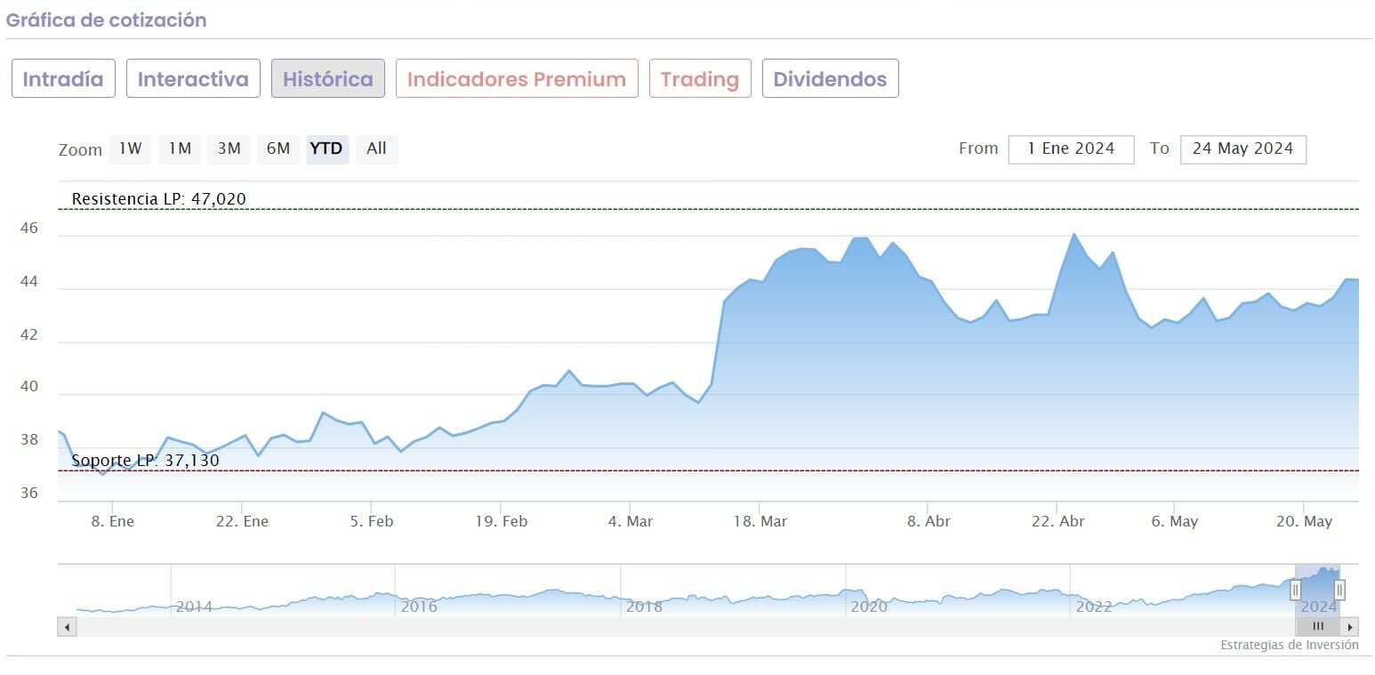Select the 3M zoom range
Image resolution: width=1375 pixels, height=675 pixels.
[229, 149]
